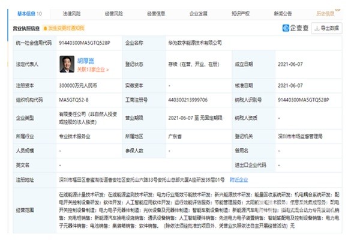Click the 纳税人资质 label cell
The height and width of the screenshot is (240, 360).
253,118
